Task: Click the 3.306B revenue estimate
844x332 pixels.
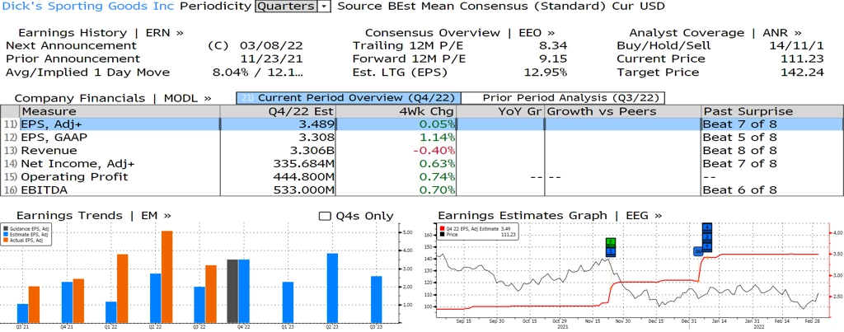Action: click(312, 151)
